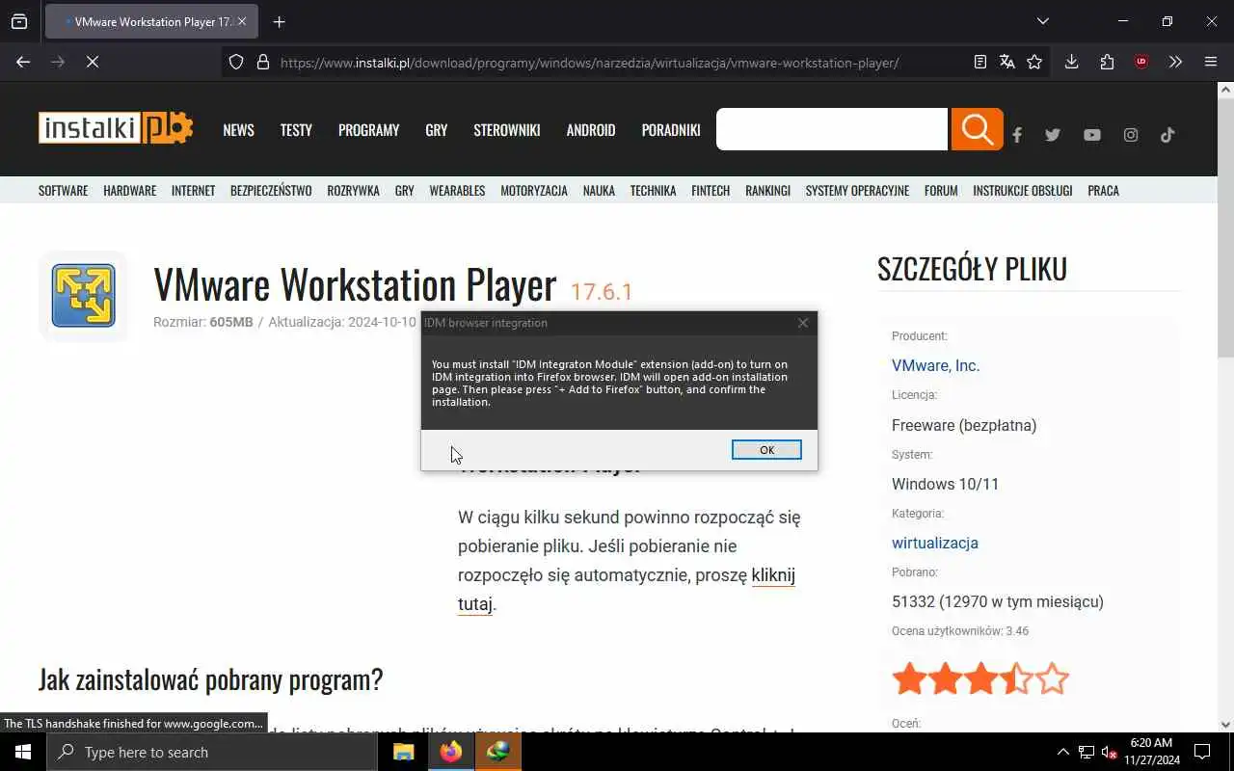
Task: Click the orange search magnifier button
Action: click(x=977, y=129)
